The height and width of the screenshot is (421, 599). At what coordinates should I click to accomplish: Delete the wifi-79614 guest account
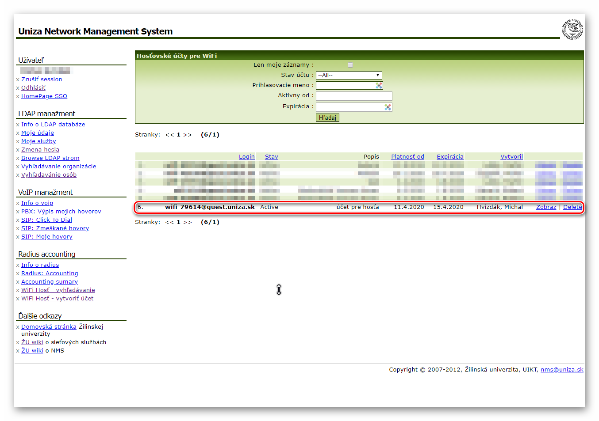point(572,207)
